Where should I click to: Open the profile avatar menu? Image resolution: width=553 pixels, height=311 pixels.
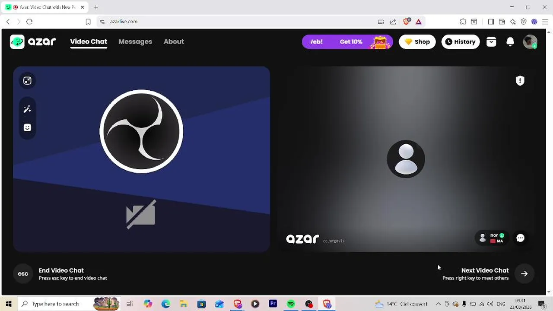click(x=530, y=41)
